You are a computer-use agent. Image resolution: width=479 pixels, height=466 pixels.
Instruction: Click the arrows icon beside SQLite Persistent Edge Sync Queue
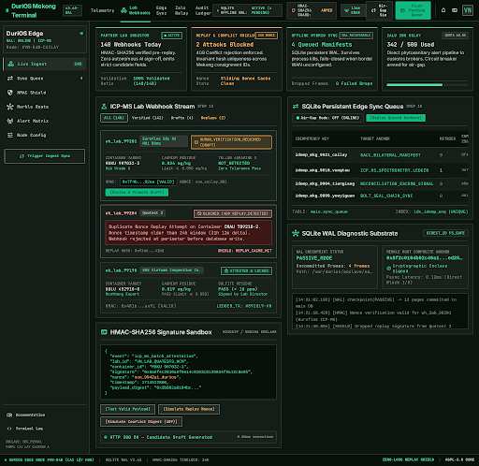pos(296,107)
